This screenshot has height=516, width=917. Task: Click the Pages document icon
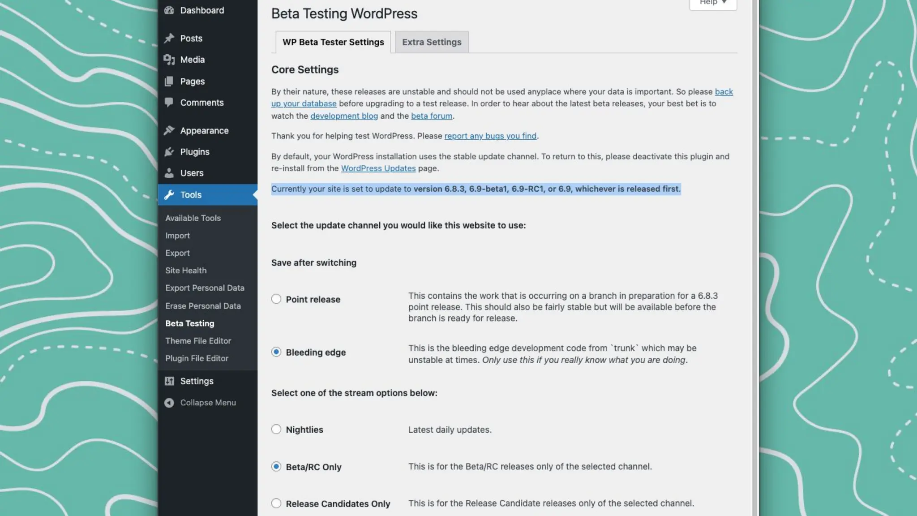pyautogui.click(x=169, y=82)
